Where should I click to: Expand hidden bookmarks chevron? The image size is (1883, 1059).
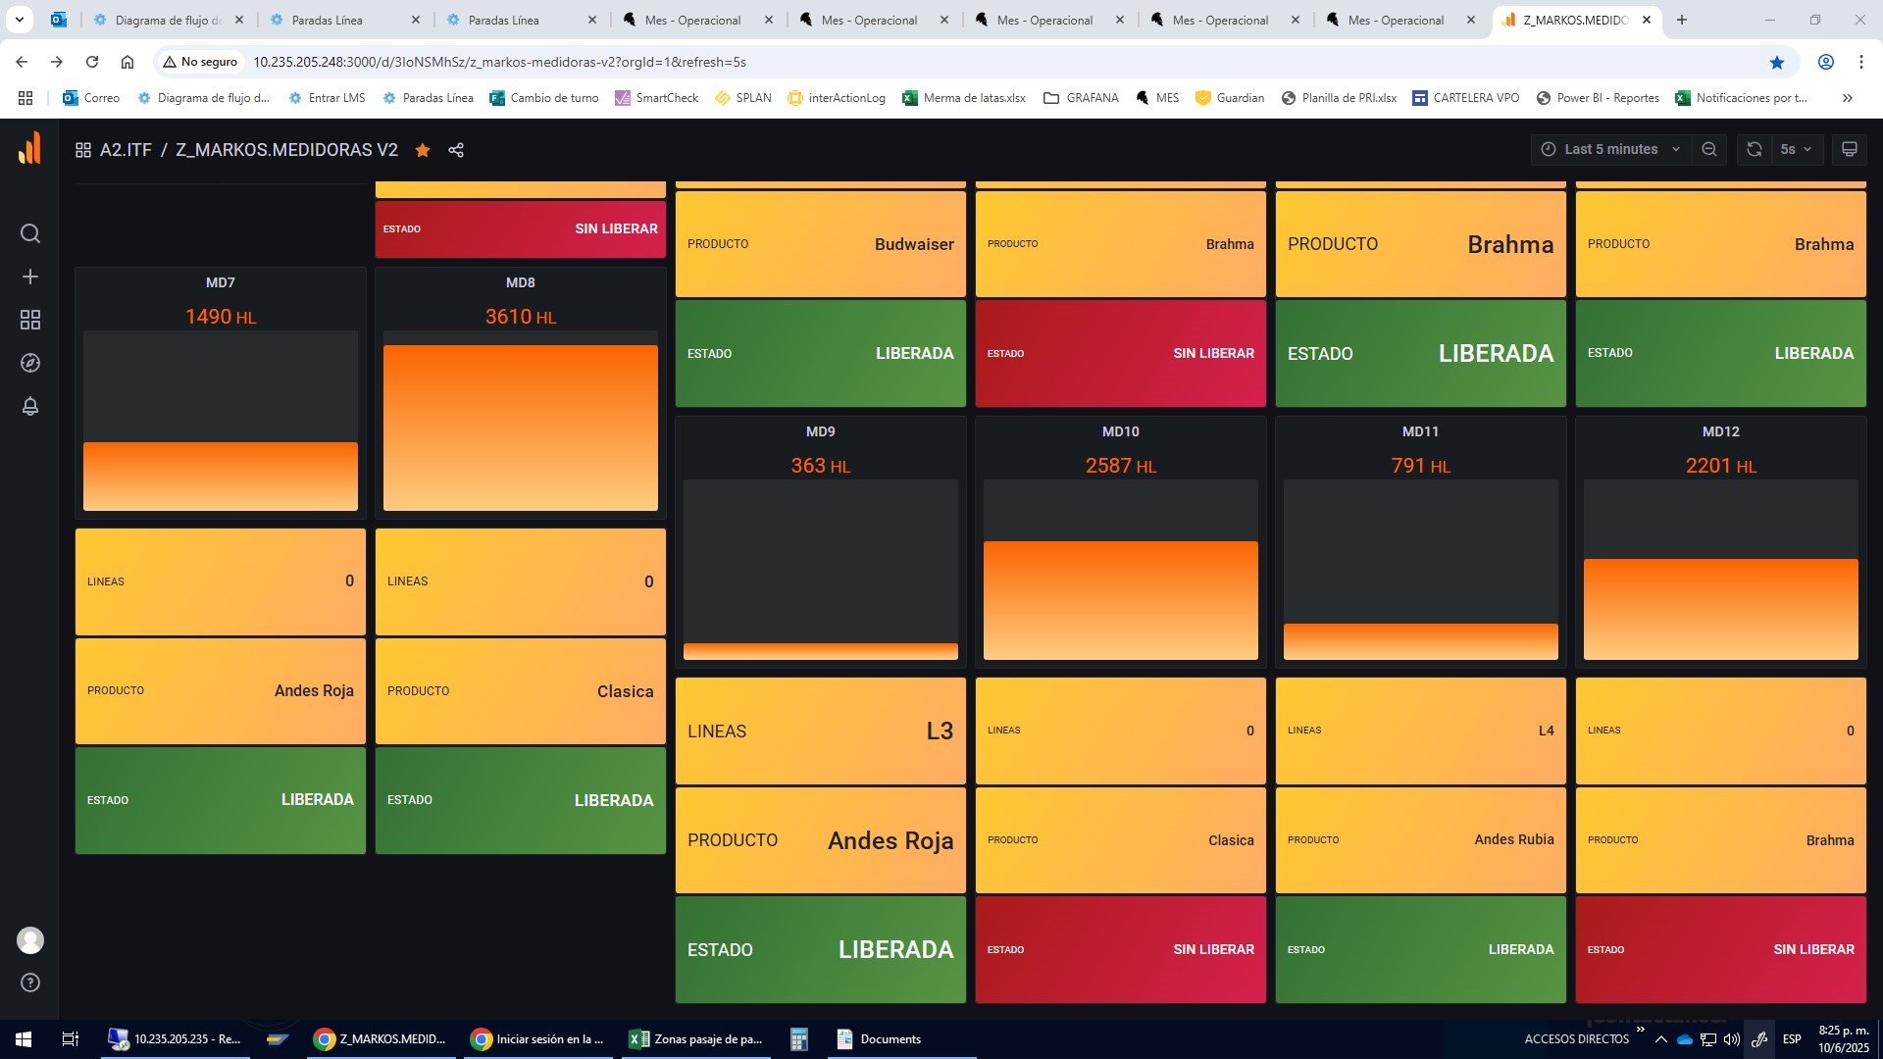[1848, 98]
